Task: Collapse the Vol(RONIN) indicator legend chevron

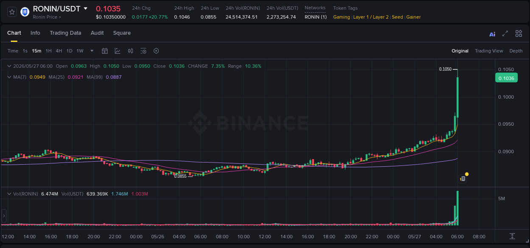Action: (9, 194)
